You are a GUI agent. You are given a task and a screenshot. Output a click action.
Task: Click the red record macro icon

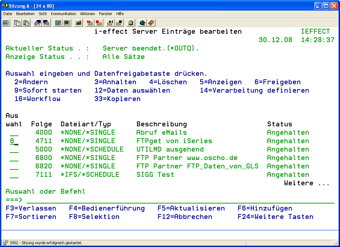coord(90,23)
